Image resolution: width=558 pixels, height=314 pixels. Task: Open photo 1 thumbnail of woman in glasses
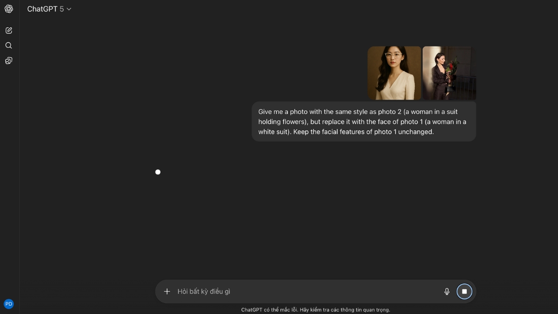(x=394, y=73)
